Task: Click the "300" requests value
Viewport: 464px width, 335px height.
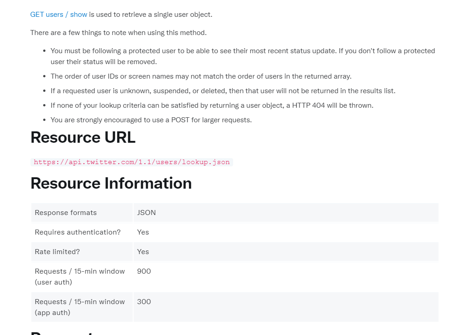Action: (x=144, y=302)
